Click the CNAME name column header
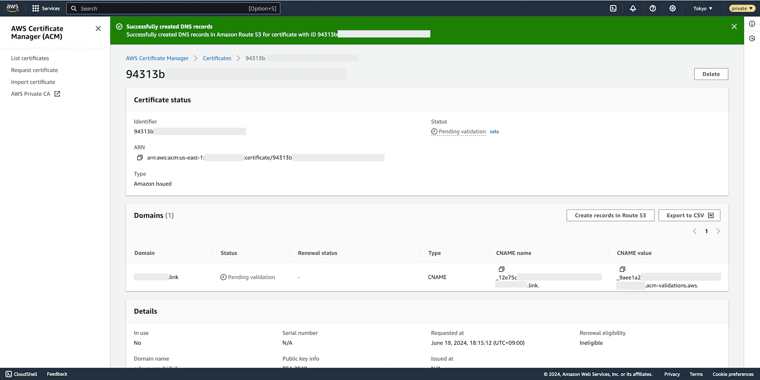Viewport: 760px width, 380px height. (x=514, y=253)
